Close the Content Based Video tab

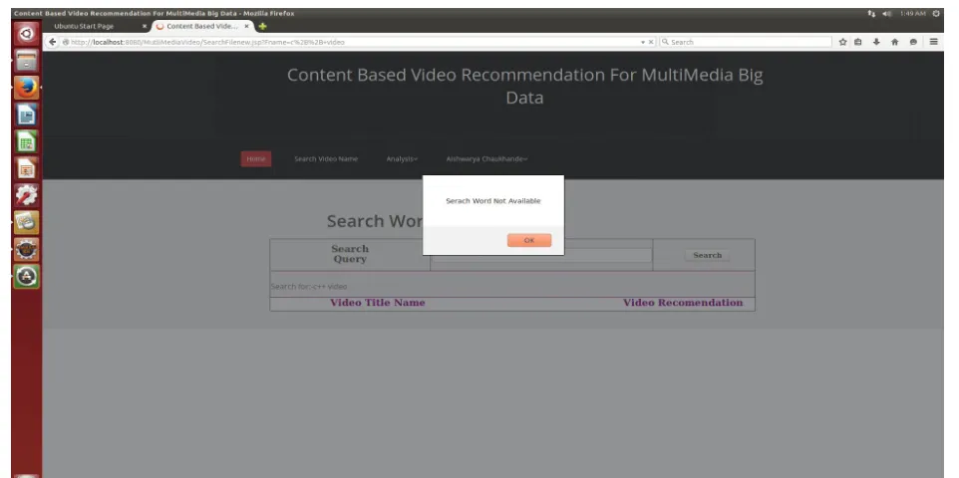[x=247, y=26]
